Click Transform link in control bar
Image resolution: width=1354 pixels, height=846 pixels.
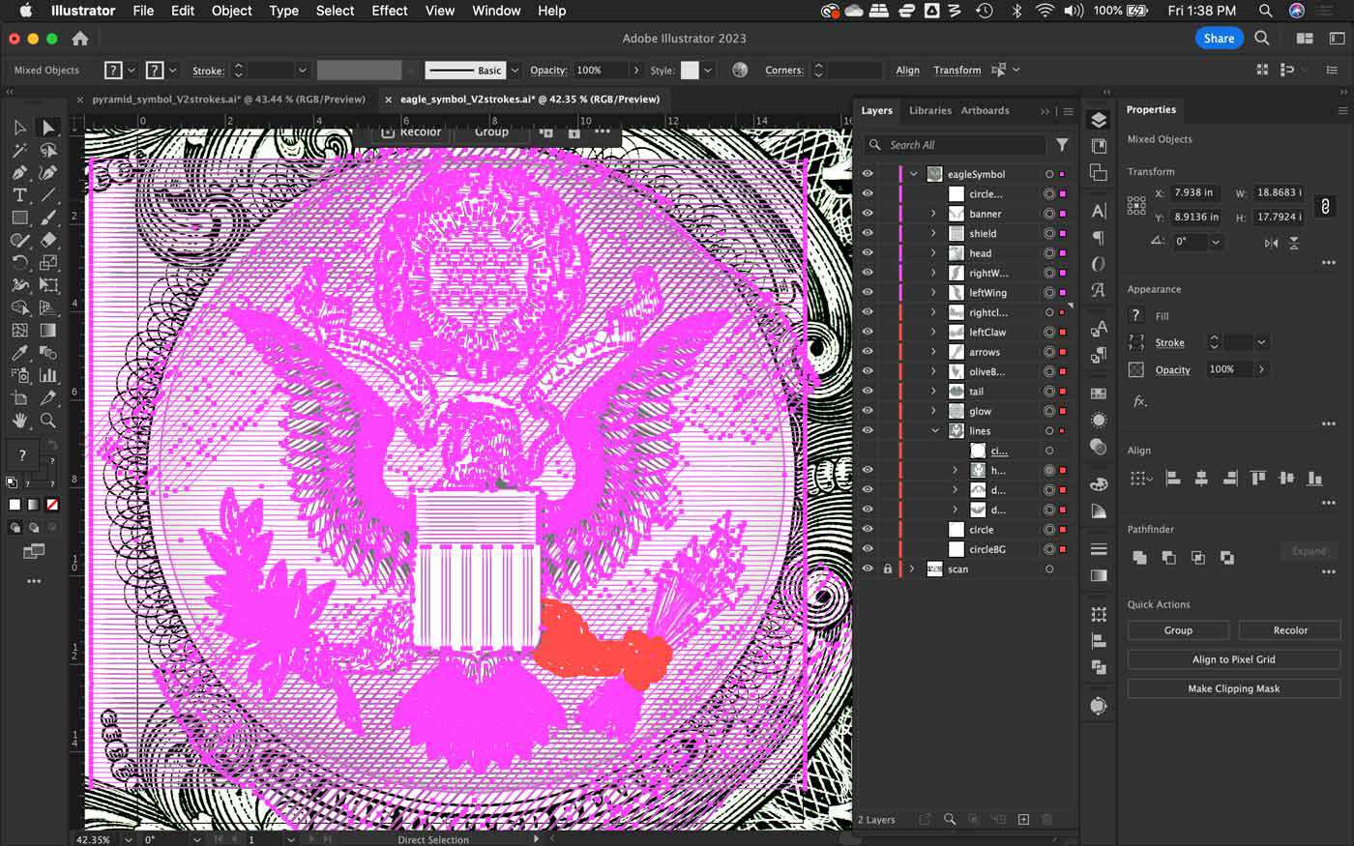click(957, 71)
